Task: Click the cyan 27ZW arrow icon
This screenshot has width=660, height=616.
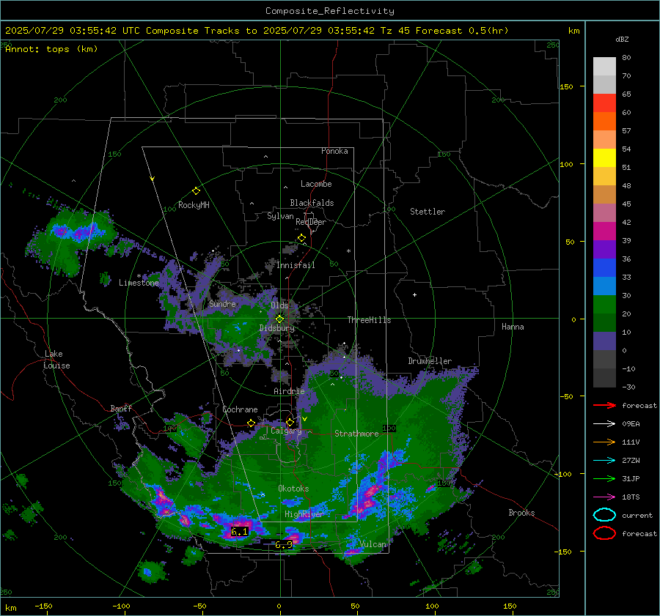Action: tap(604, 461)
